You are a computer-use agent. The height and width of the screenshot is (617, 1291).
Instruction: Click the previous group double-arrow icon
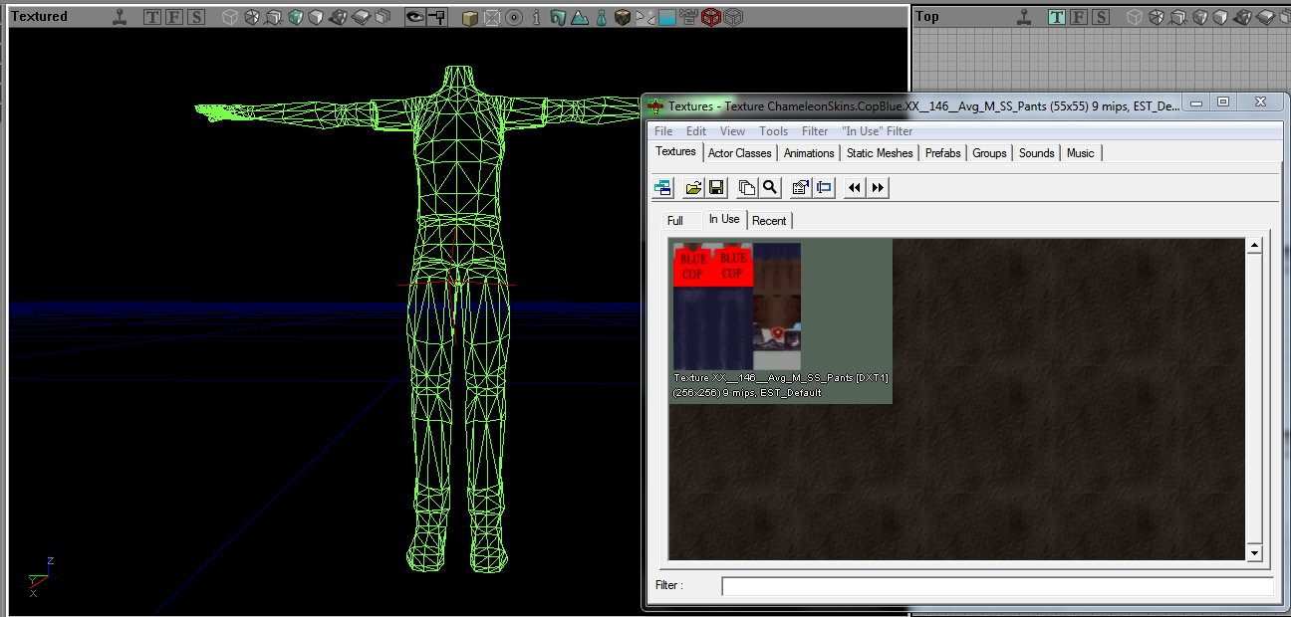click(x=854, y=187)
